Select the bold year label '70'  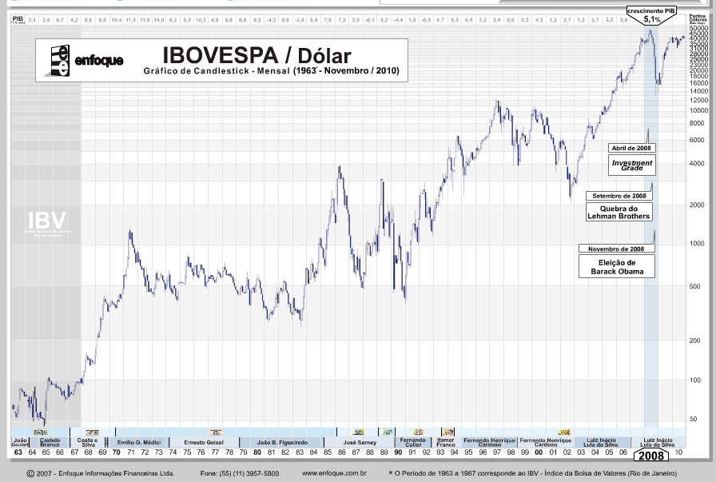pyautogui.click(x=117, y=452)
